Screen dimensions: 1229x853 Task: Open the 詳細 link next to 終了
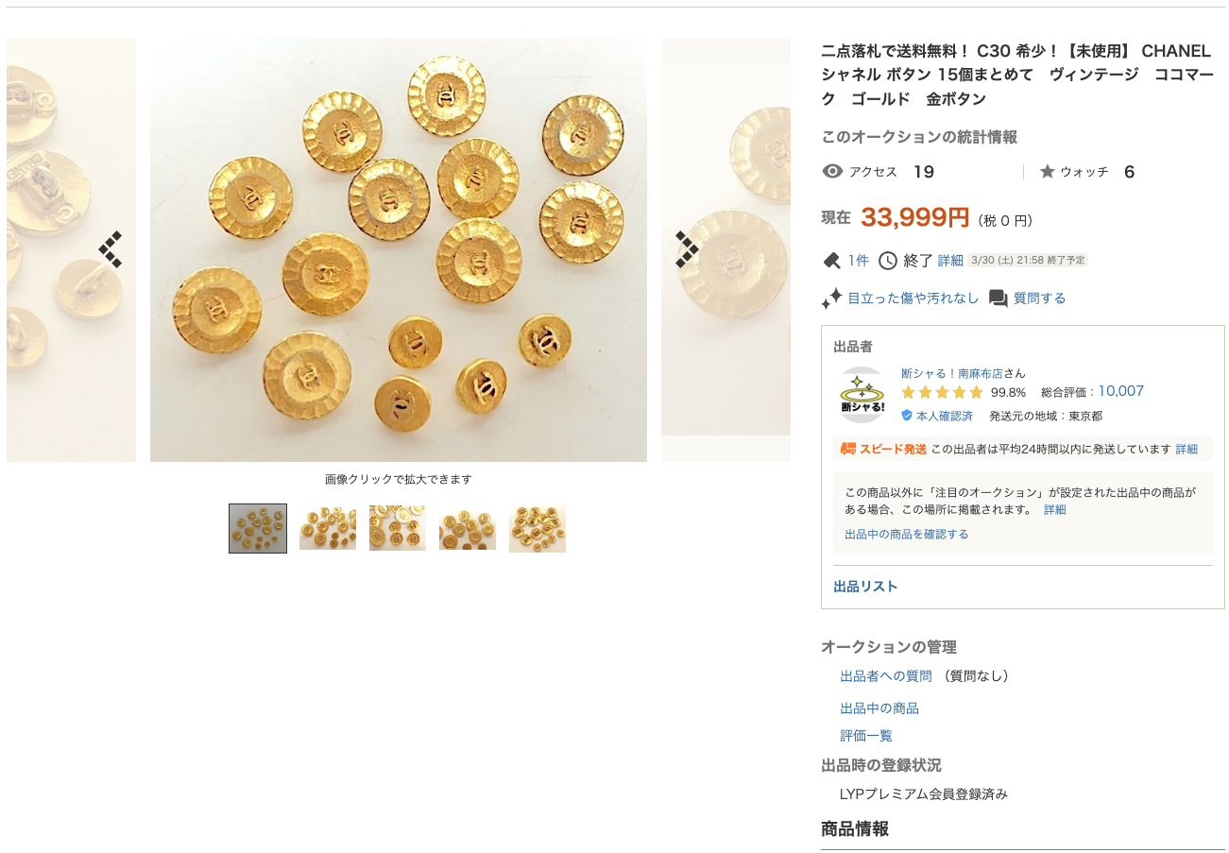[950, 261]
